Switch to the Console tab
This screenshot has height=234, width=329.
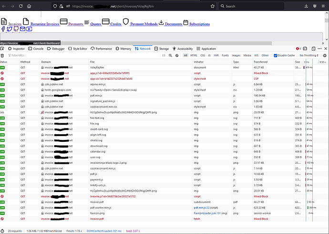click(36, 49)
